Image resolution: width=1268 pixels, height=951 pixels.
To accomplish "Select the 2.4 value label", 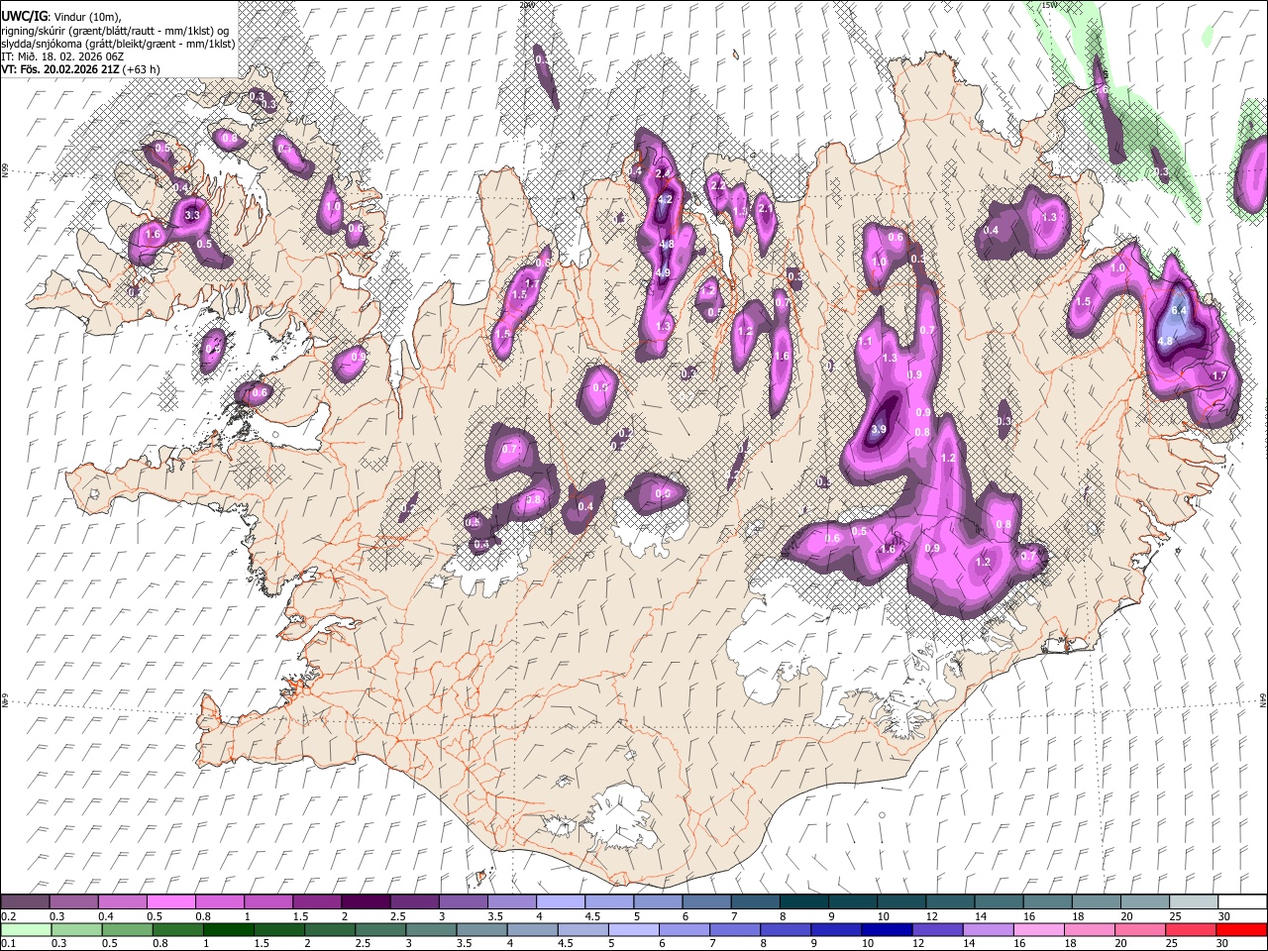I will tap(664, 173).
